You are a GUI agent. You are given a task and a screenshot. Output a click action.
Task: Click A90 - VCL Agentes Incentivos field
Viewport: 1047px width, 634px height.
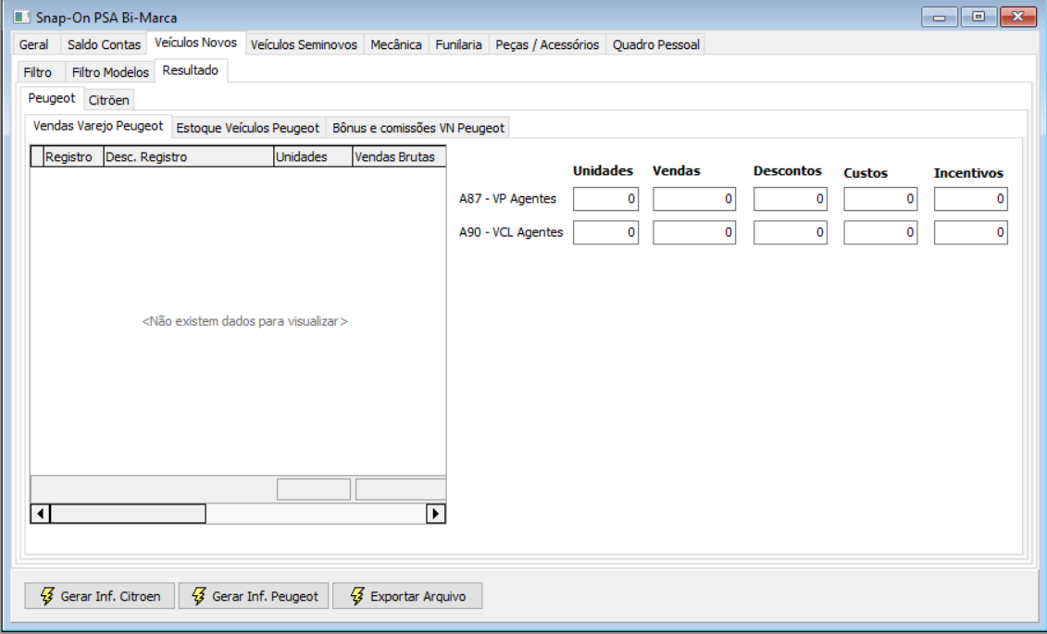[971, 232]
